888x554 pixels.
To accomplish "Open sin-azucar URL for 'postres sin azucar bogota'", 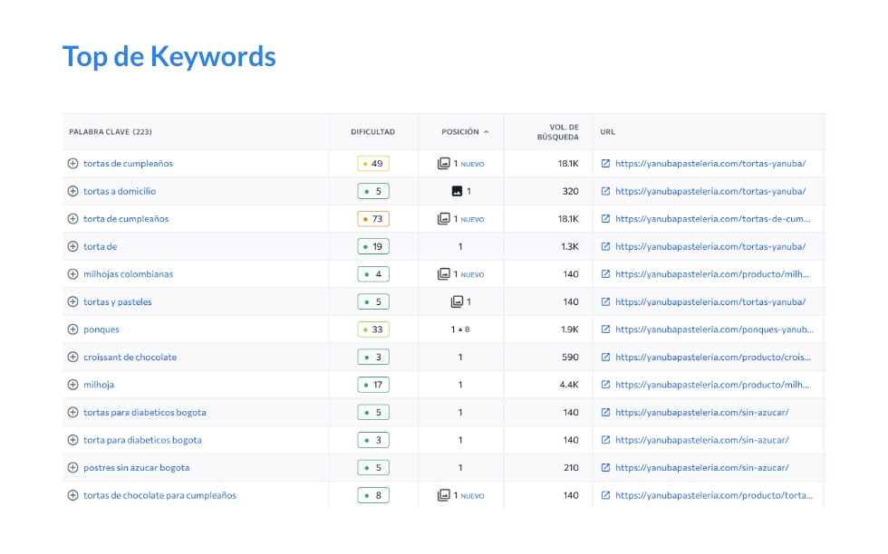I will click(x=701, y=468).
